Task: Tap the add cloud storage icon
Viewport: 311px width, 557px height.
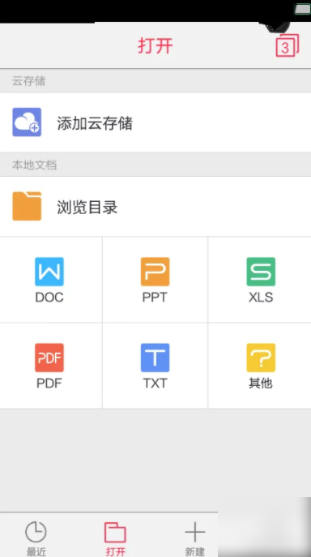Action: [27, 122]
